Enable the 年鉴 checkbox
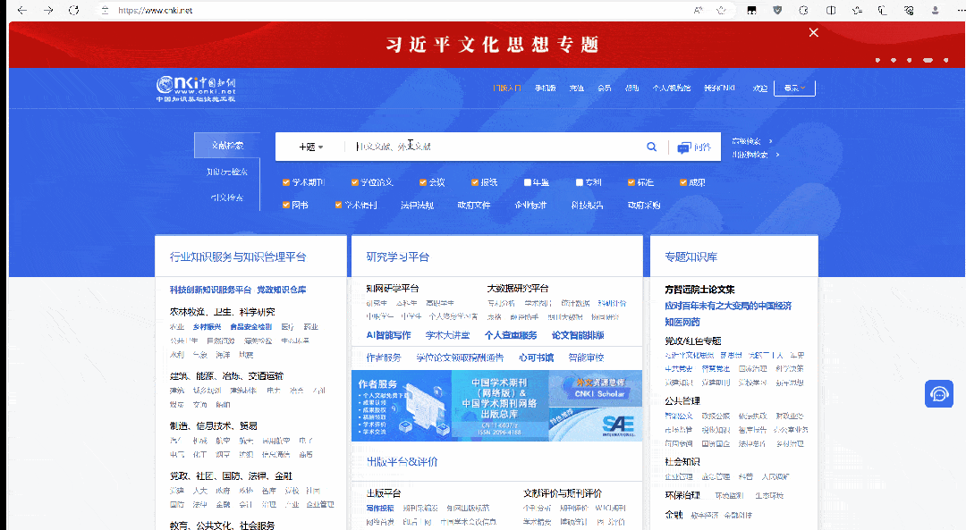Screen dimensions: 966x530 click(x=528, y=182)
